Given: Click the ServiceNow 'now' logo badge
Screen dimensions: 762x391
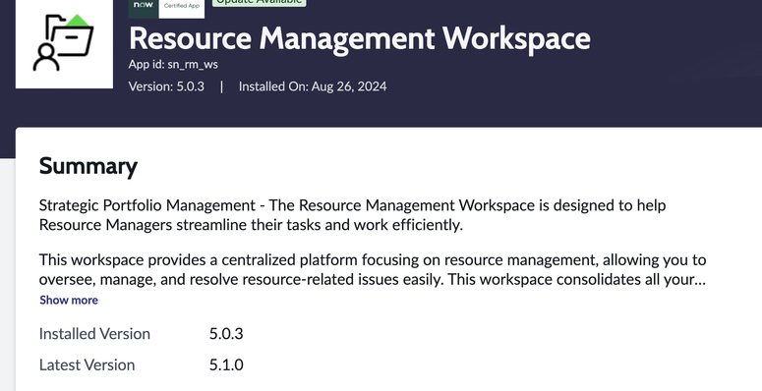Looking at the screenshot, I should [144, 9].
